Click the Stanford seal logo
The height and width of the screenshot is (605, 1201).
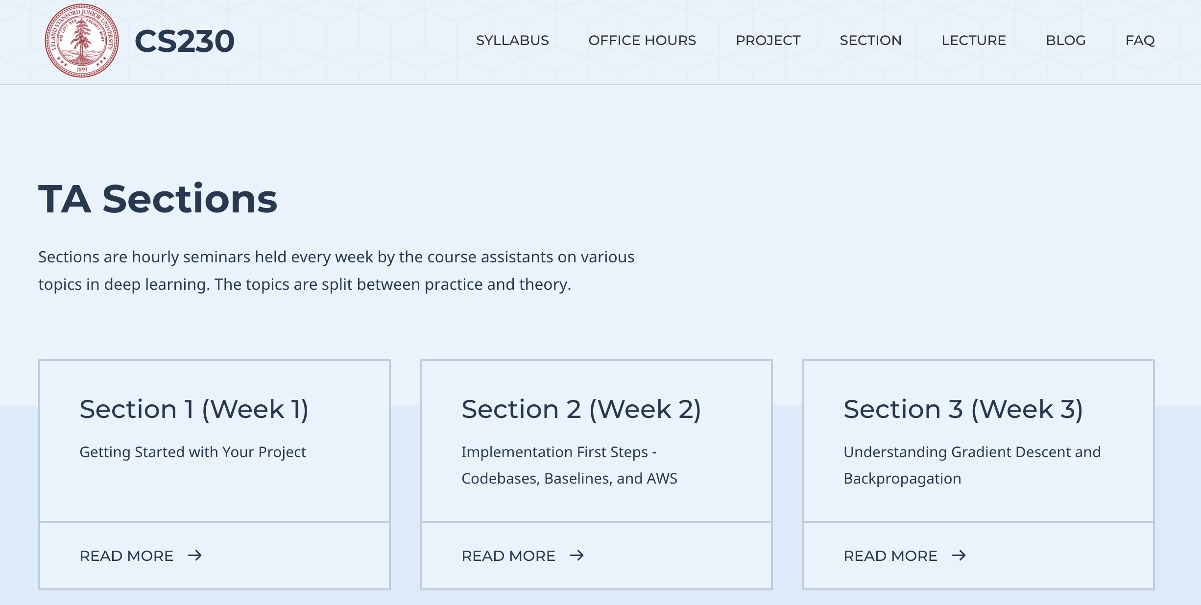click(82, 41)
